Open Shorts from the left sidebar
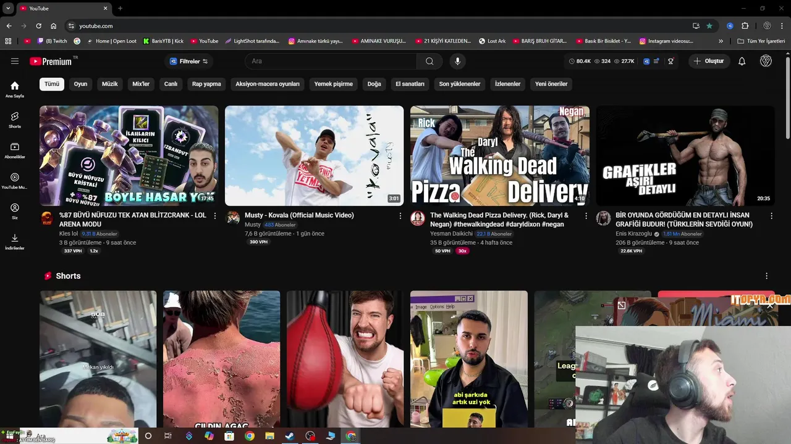This screenshot has height=444, width=791. click(x=15, y=120)
